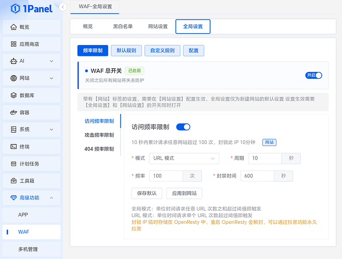Viewport: 342px width, 259px height.
Task: Select 攻击频率限制 in the side list
Action: [99, 135]
